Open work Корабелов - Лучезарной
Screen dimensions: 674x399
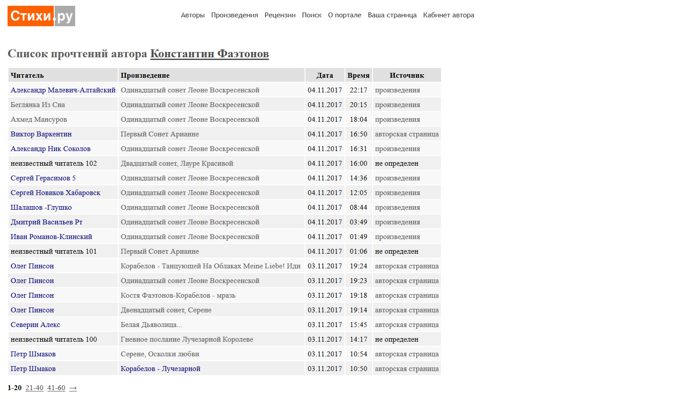click(160, 369)
